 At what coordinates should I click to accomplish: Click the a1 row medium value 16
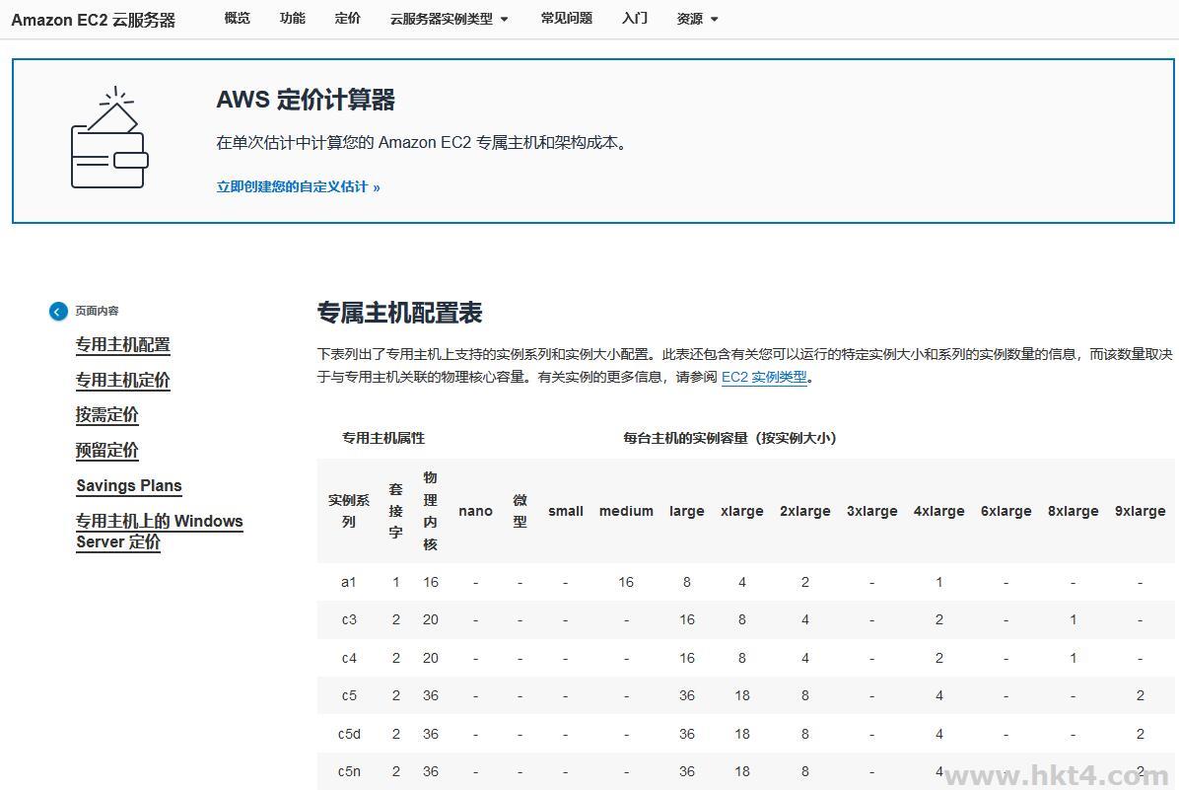pyautogui.click(x=626, y=582)
